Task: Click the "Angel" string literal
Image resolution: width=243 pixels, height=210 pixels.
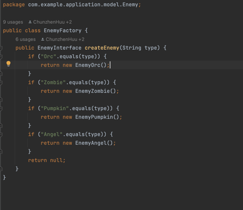Action: coord(52,134)
